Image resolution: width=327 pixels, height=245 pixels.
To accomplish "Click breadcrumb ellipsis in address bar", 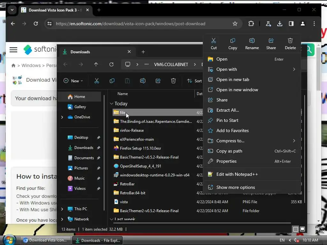I will click(147, 64).
